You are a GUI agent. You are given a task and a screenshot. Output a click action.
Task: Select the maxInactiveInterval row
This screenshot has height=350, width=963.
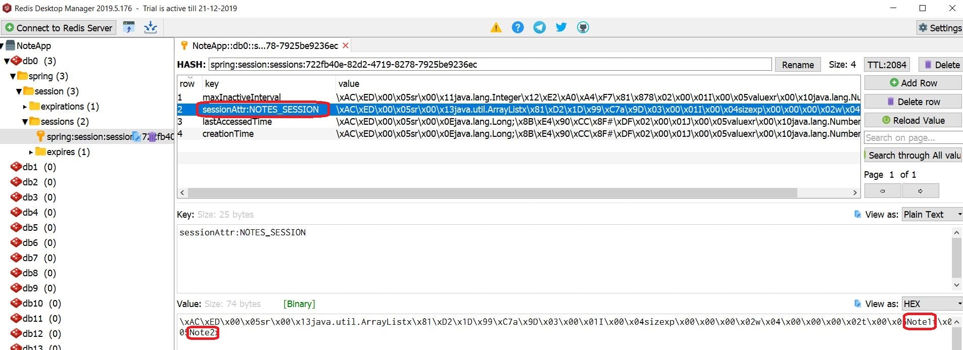(518, 97)
